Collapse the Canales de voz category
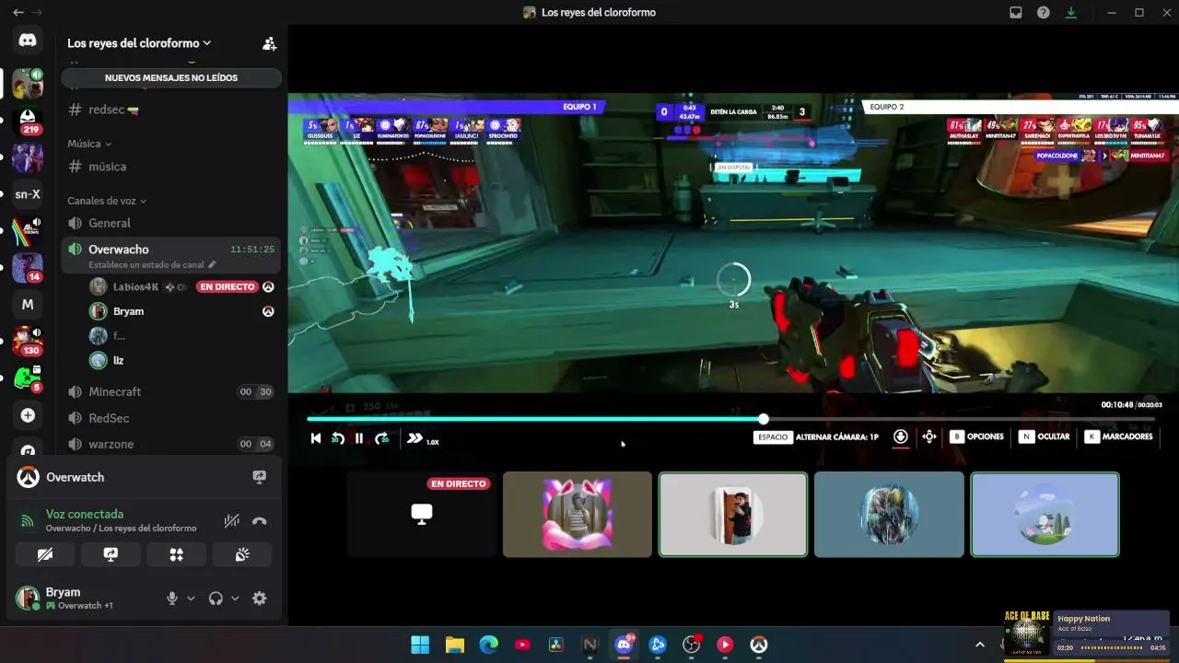The width and height of the screenshot is (1179, 663). (107, 201)
